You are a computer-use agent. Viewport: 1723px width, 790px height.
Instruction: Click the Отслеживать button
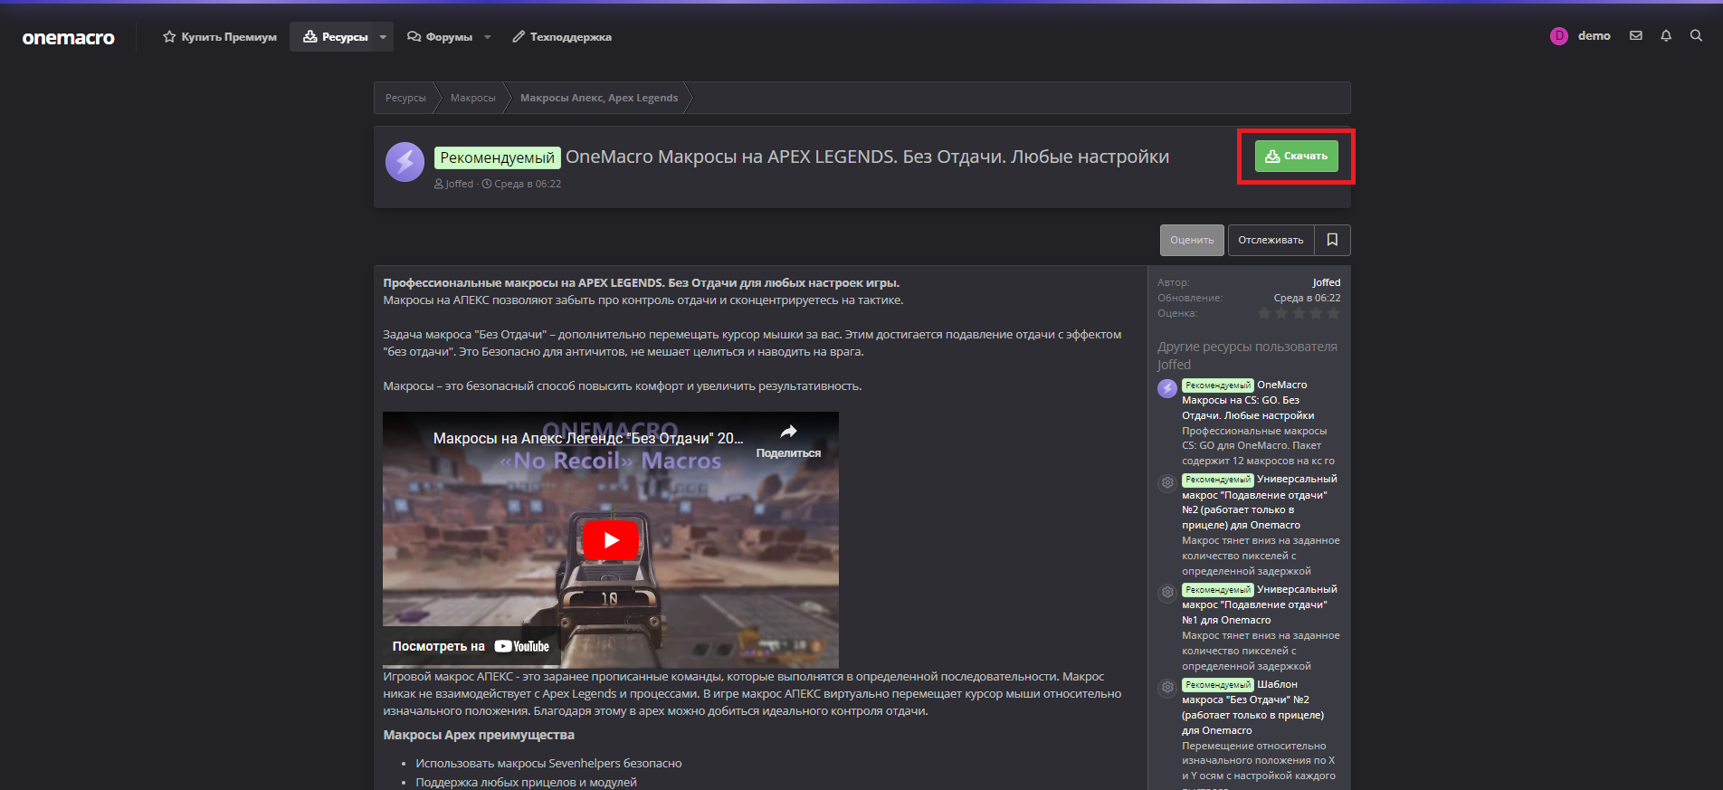coord(1271,240)
